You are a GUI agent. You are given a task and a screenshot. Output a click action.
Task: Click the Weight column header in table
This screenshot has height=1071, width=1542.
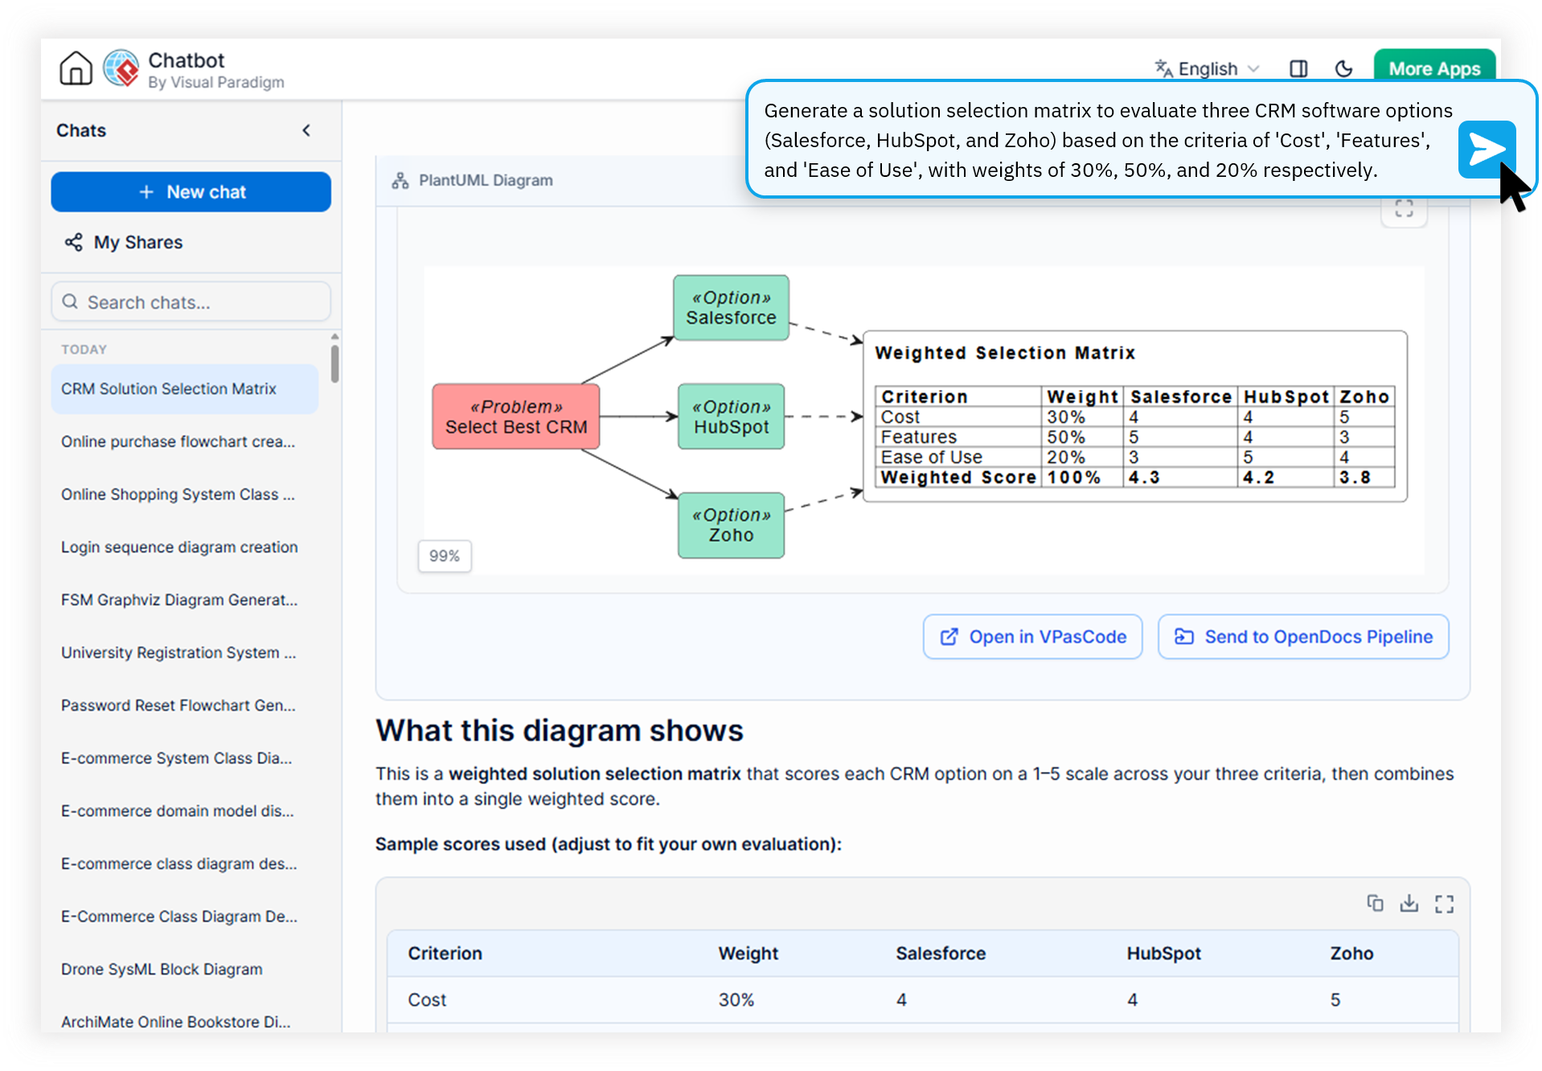(748, 954)
